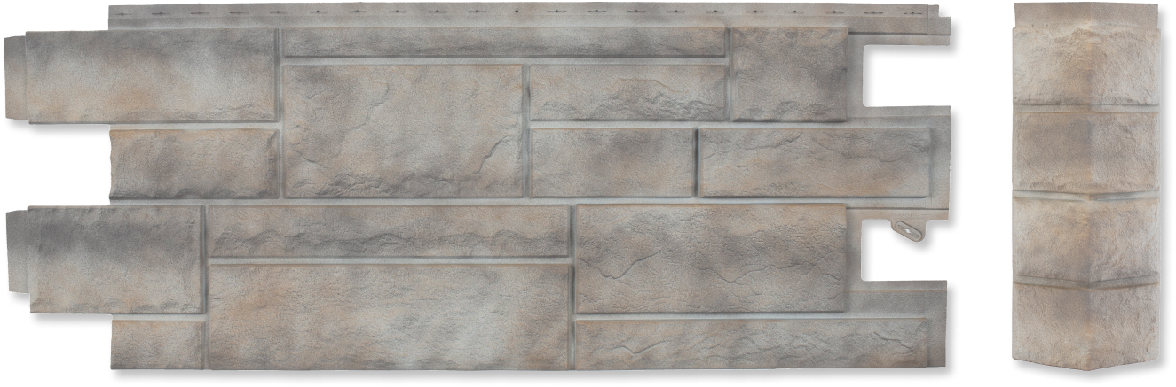Screen dimensions: 1176x387
Task: Click the small stone at panel's bottom-left corner
Action: click(158, 344)
